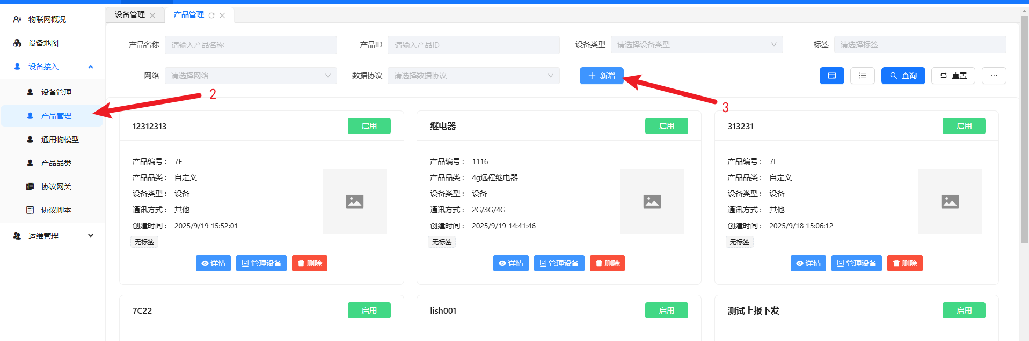The height and width of the screenshot is (341, 1029).
Task: Open 协议脚本 in the sidebar
Action: click(x=56, y=210)
